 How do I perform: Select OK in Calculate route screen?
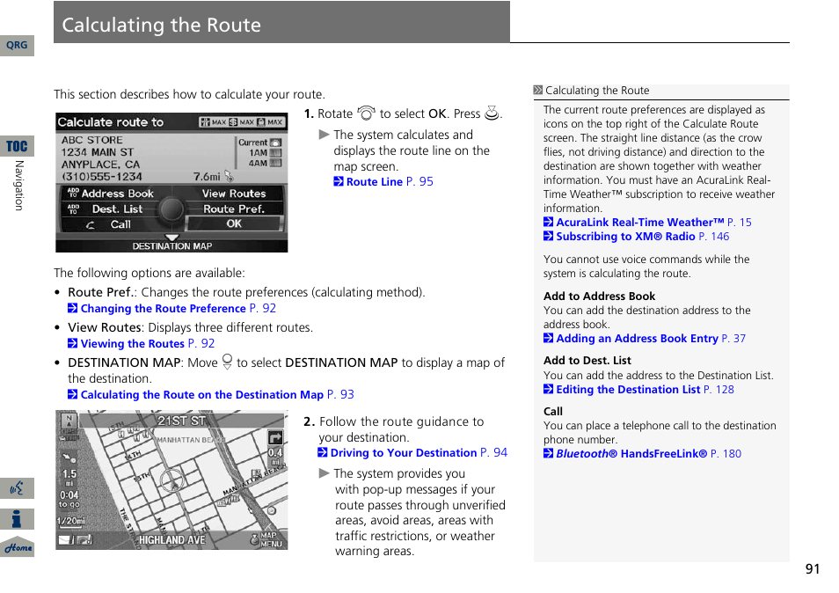point(234,223)
